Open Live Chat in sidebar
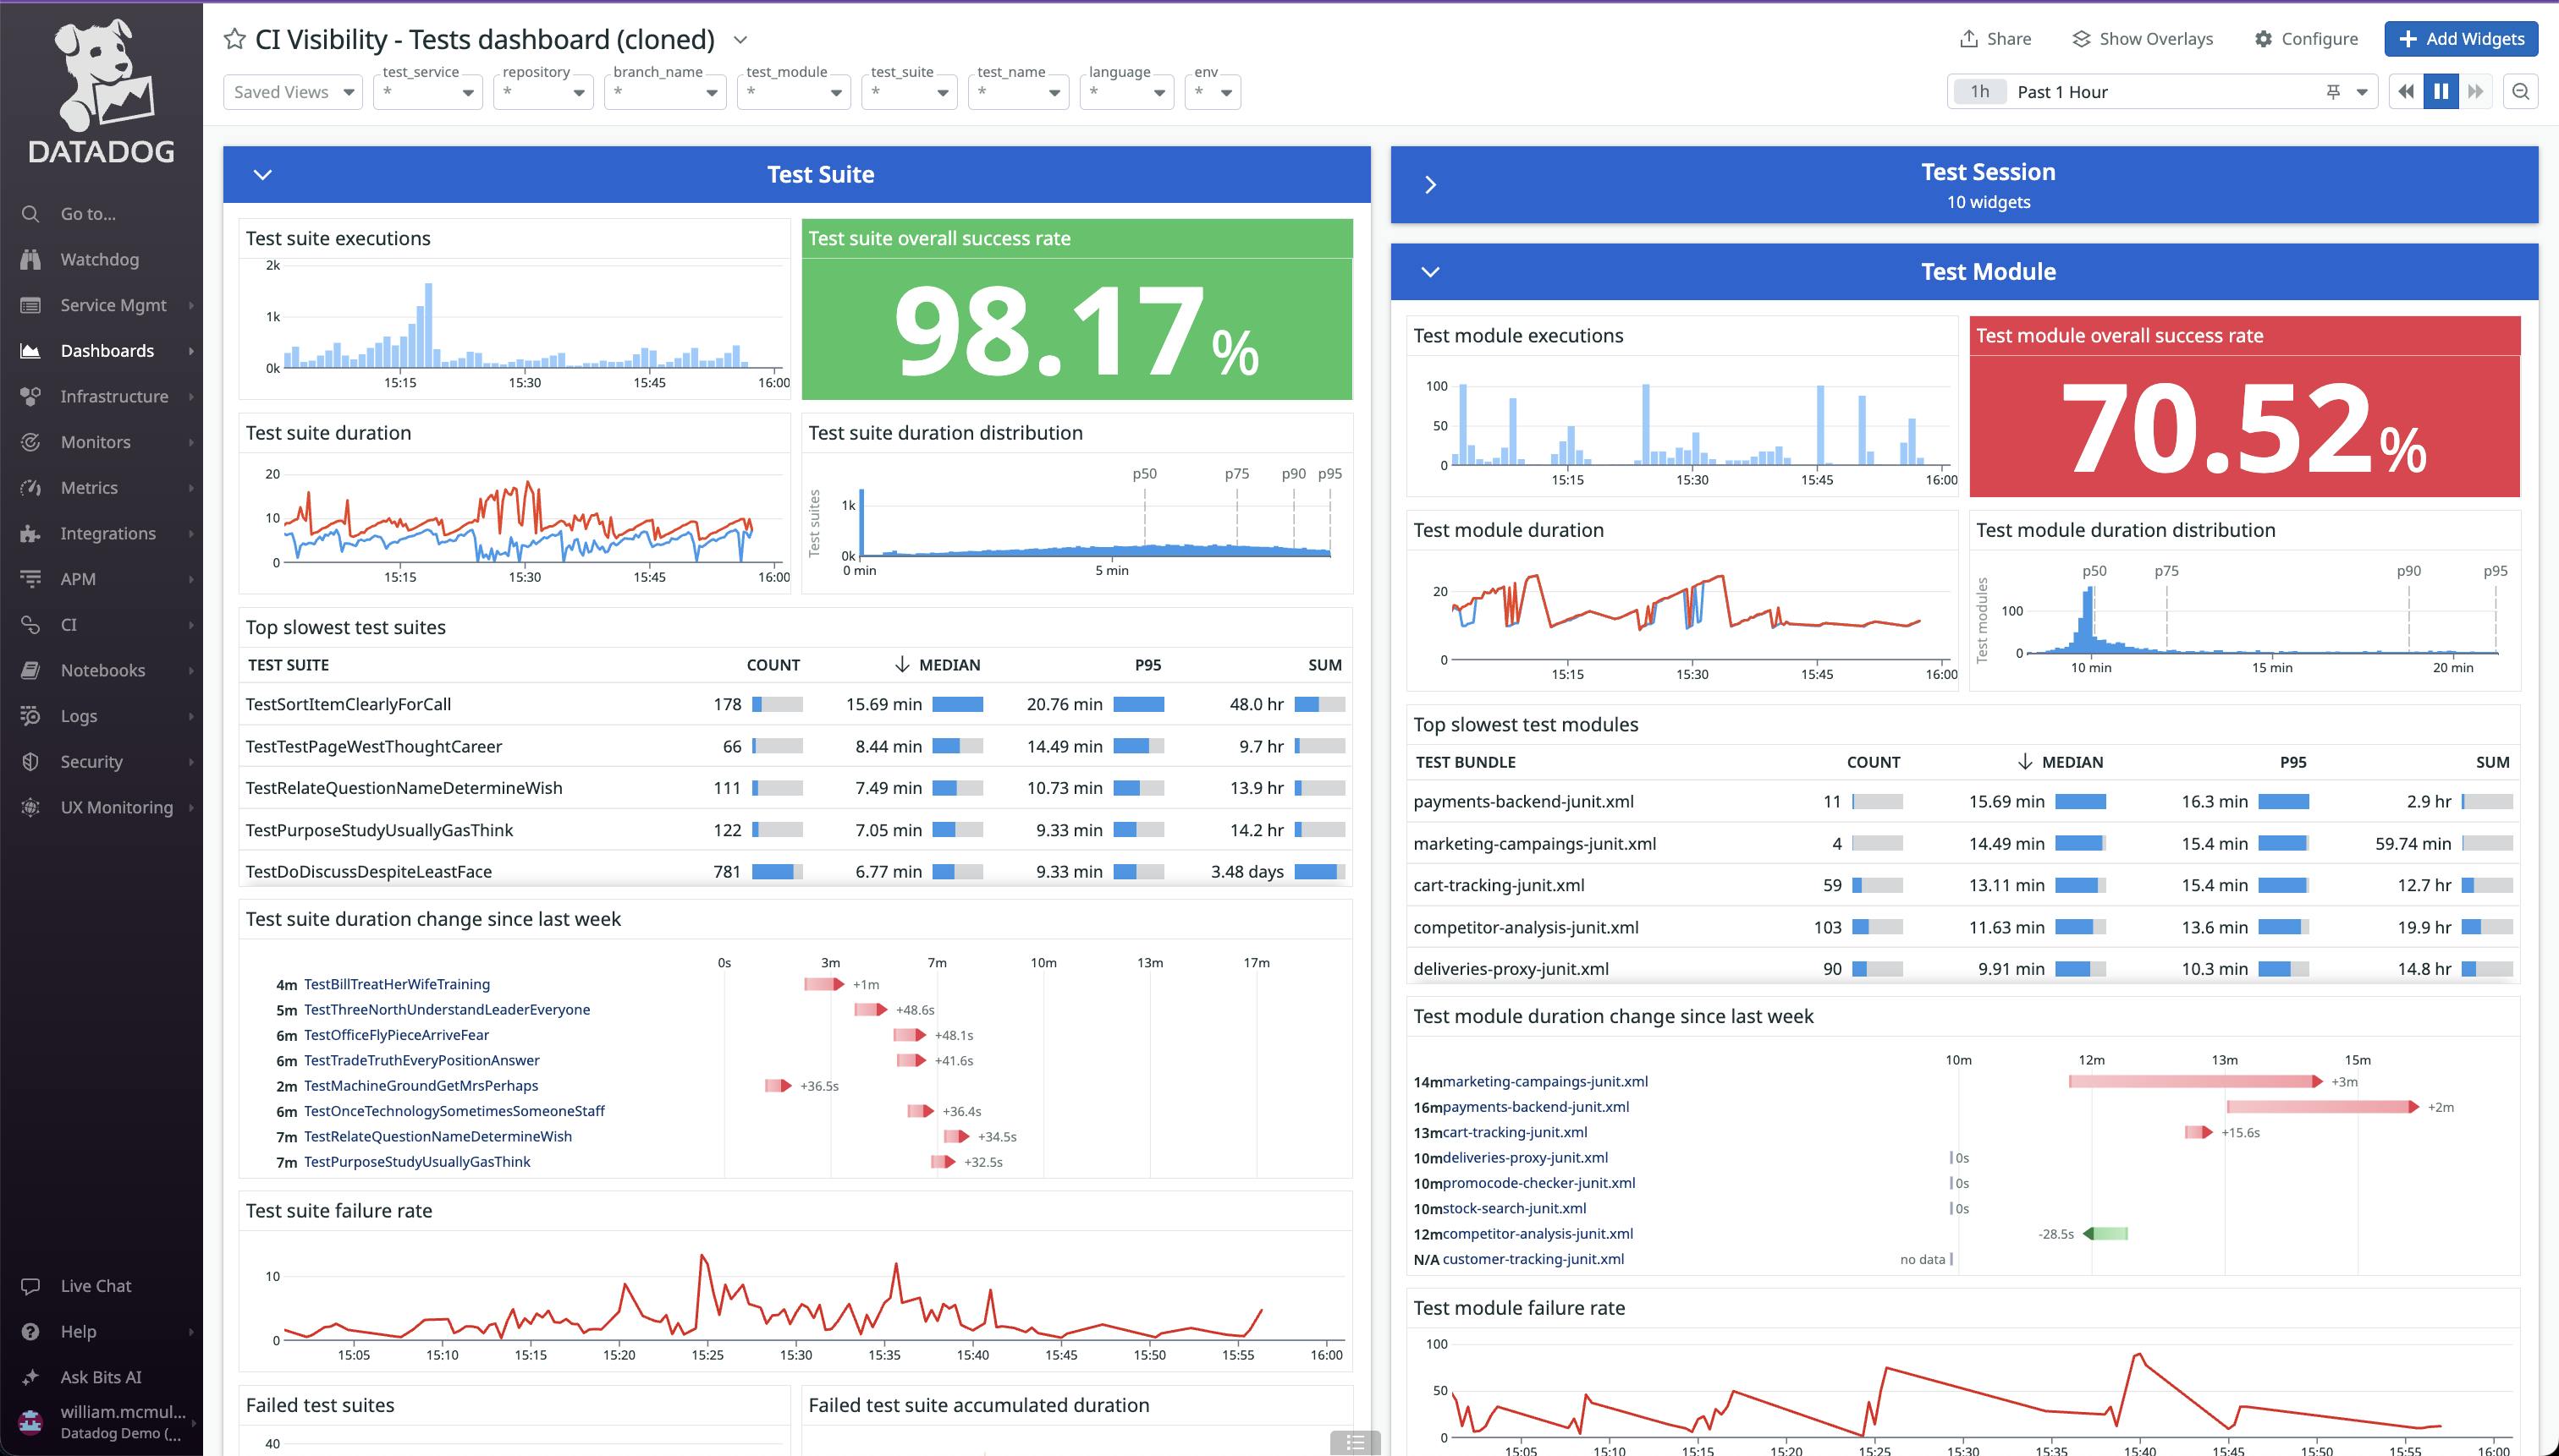This screenshot has height=1456, width=2559. tap(95, 1286)
